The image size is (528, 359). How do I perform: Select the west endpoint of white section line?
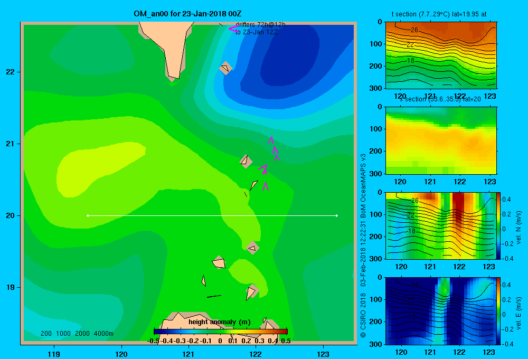click(x=88, y=215)
